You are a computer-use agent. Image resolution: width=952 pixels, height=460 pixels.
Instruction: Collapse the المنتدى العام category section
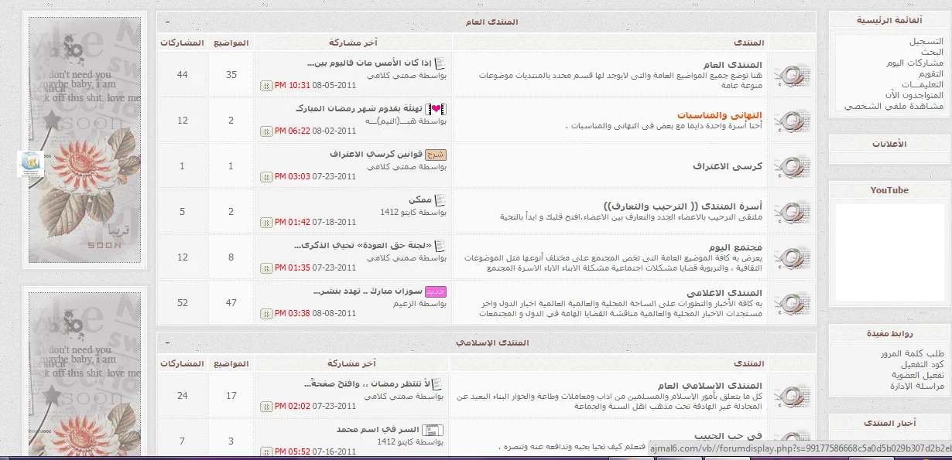point(168,22)
